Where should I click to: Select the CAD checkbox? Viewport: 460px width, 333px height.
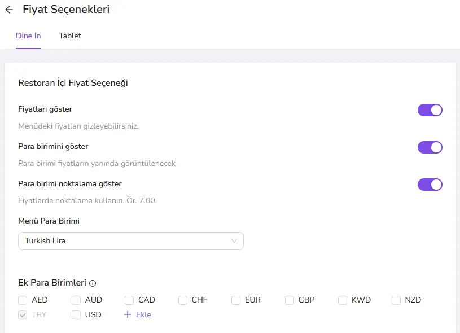pyautogui.click(x=129, y=300)
